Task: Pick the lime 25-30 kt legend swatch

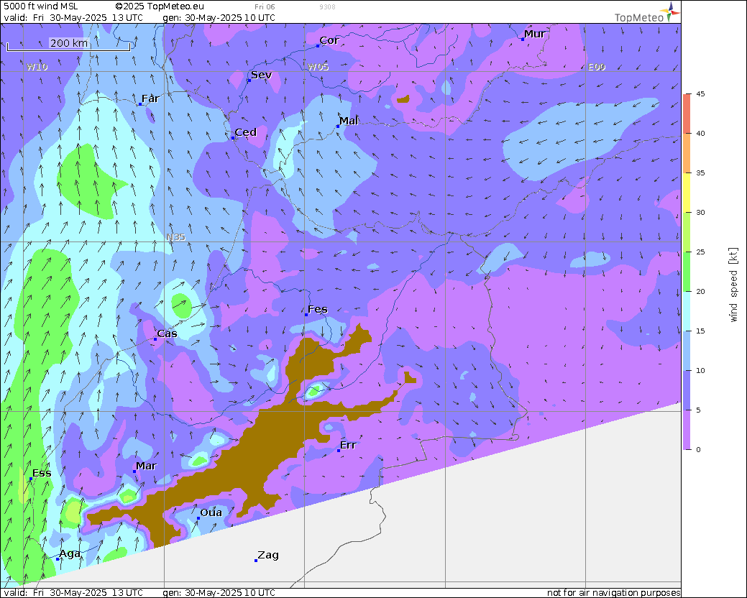Action: point(687,232)
